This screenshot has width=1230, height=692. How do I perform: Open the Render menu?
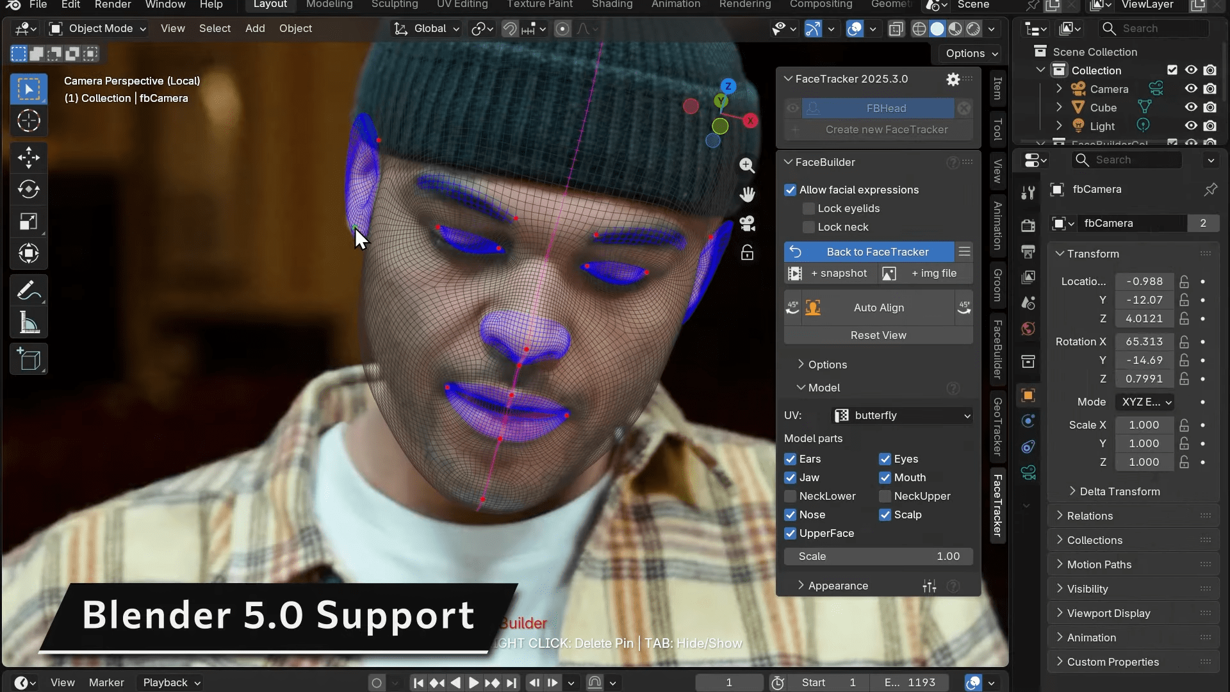tap(113, 4)
